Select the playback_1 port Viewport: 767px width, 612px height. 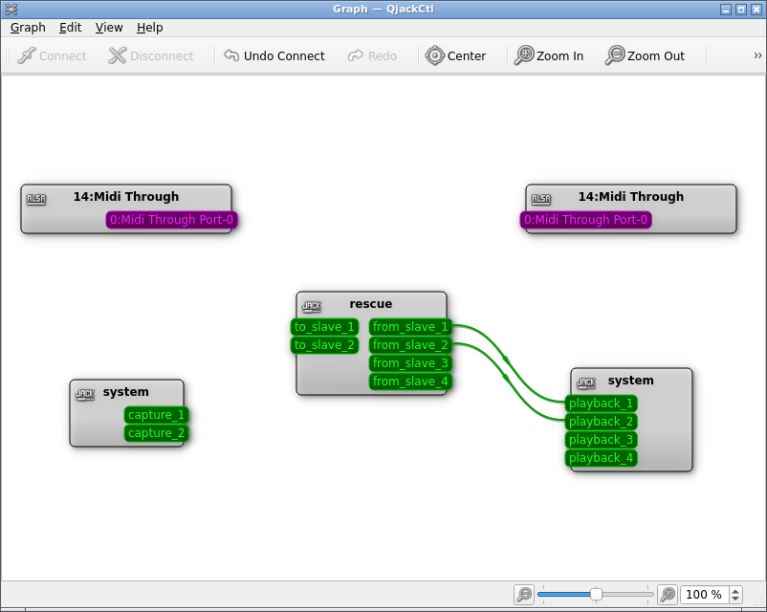pos(602,404)
